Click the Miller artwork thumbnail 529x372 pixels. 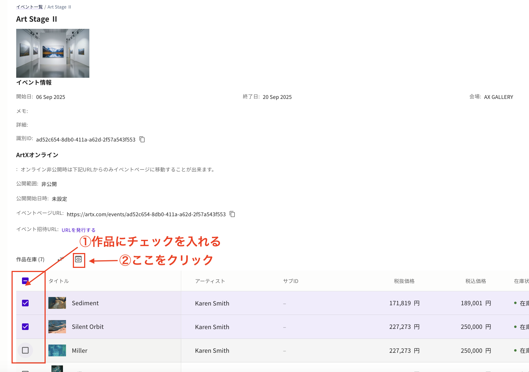click(x=57, y=350)
